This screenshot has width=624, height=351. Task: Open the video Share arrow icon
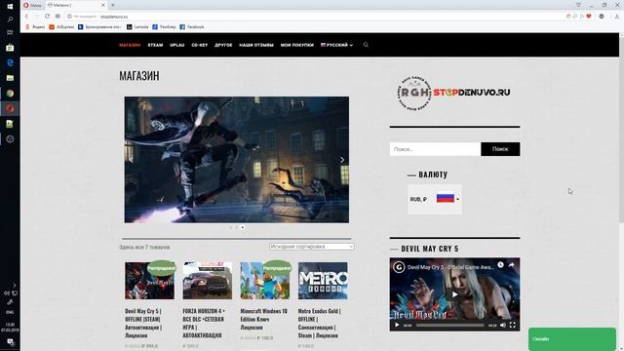click(511, 265)
